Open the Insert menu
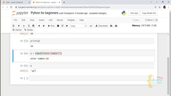 point(42,20)
